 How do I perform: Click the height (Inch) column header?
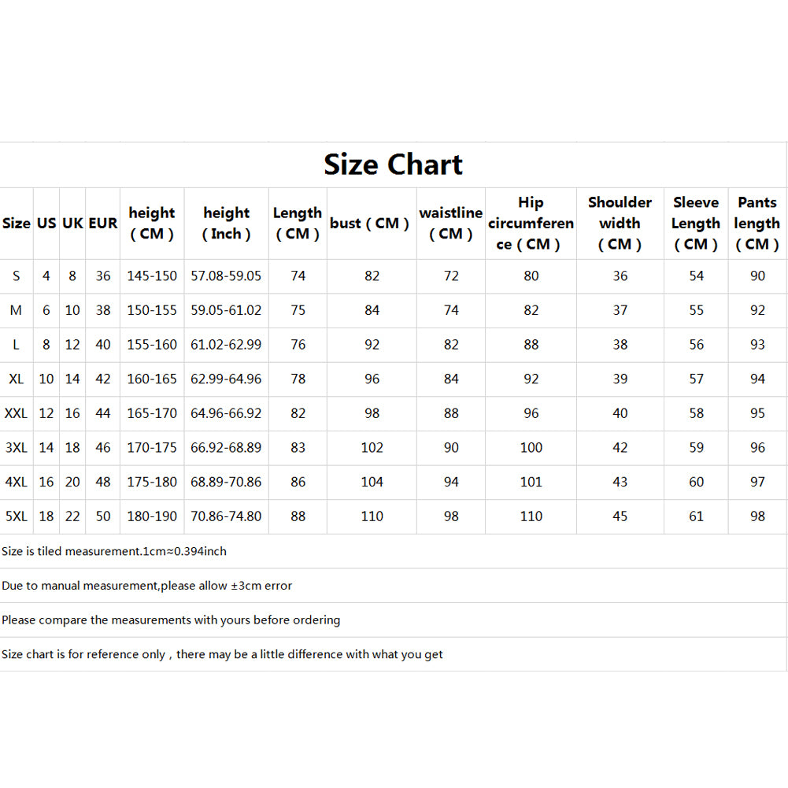pyautogui.click(x=226, y=224)
